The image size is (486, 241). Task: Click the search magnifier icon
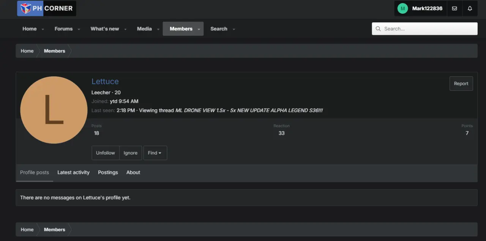pyautogui.click(x=378, y=29)
